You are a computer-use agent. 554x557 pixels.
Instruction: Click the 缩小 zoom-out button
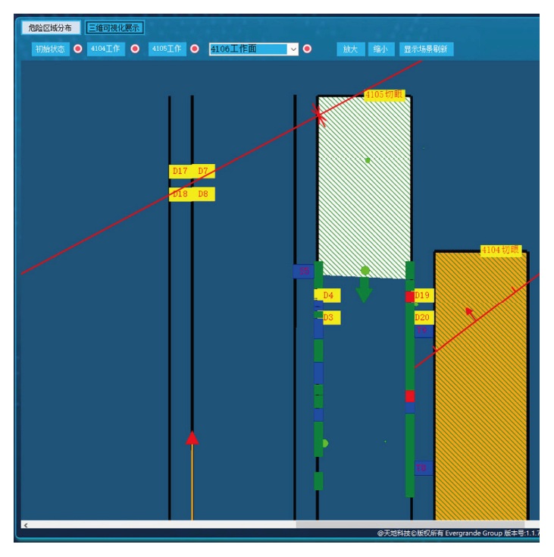point(380,49)
